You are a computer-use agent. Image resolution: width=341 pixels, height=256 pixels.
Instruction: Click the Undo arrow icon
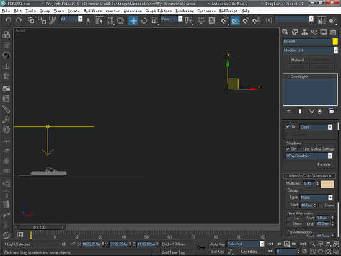click(8, 20)
